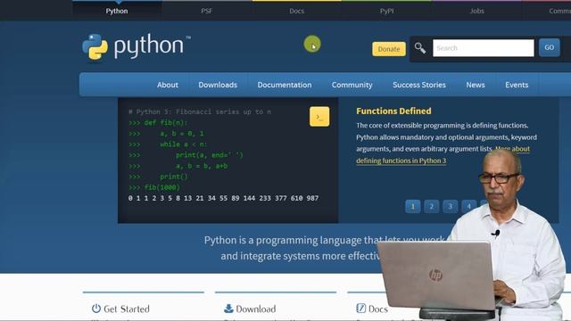
Task: Switch to the Docs top tab
Action: [296, 11]
